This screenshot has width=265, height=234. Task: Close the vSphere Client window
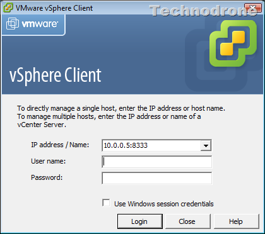tap(253, 8)
